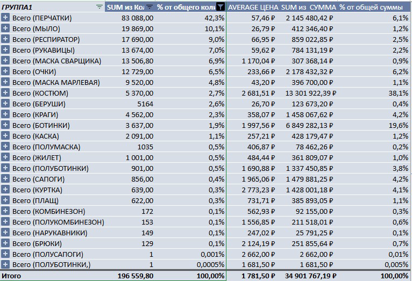This screenshot has height=281, width=412.
Task: Toggle expansion of Всего (САПОГИ) row
Action: tap(5, 179)
